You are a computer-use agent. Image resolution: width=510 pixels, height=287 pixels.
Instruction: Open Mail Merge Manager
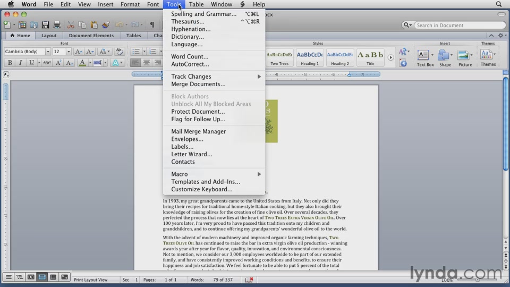(214, 131)
